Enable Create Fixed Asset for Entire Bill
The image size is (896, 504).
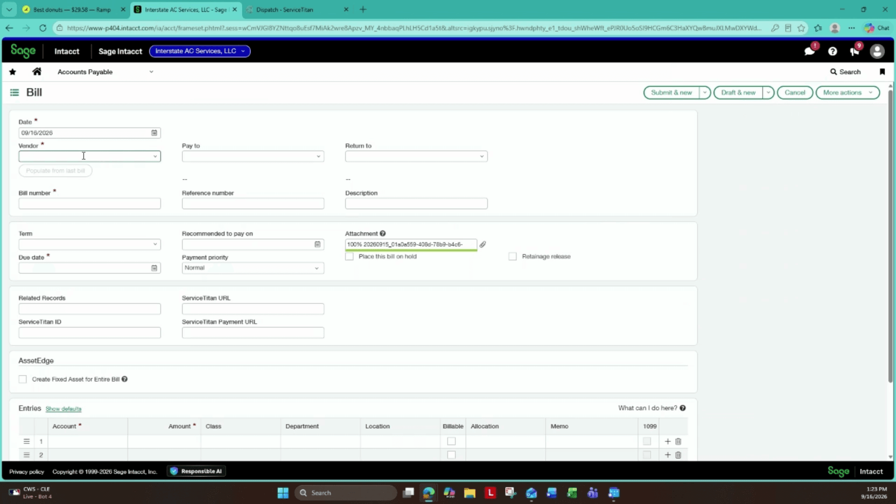tap(22, 379)
